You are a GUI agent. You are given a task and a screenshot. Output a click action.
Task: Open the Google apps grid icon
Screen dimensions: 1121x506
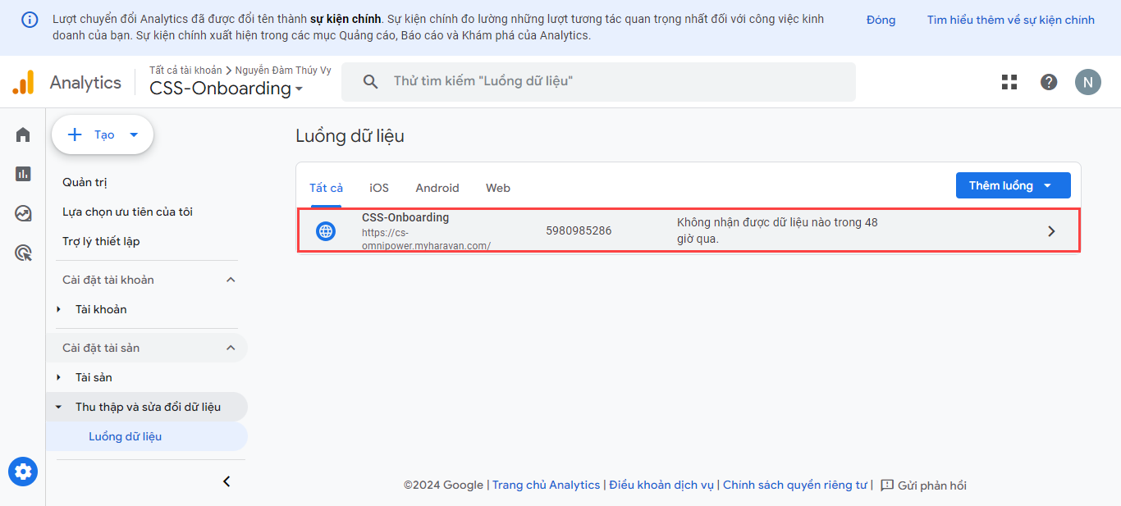pyautogui.click(x=1009, y=82)
